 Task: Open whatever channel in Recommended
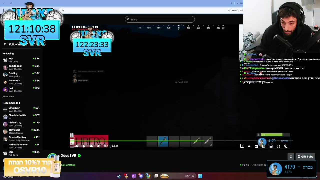click(x=21, y=109)
